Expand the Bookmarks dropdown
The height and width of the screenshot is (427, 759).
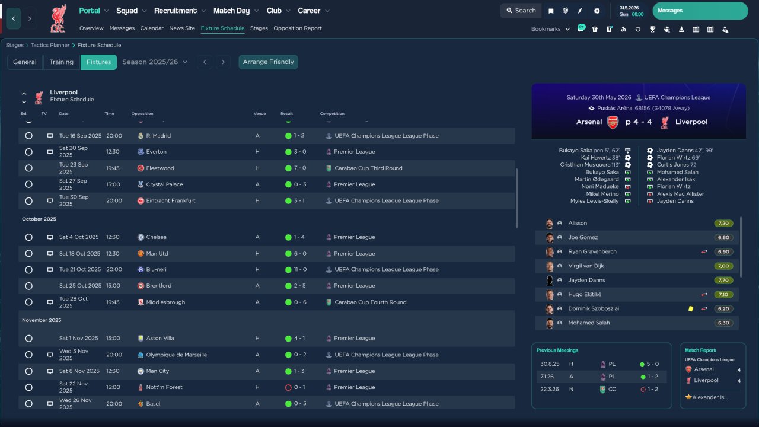(550, 29)
